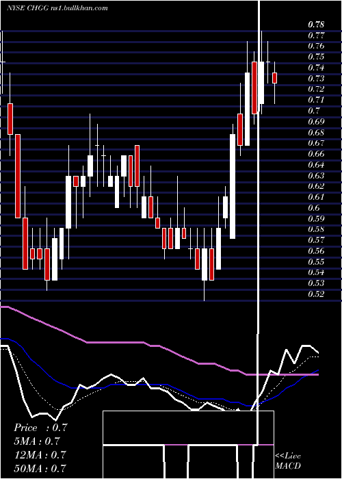The width and height of the screenshot is (342, 479).
Task: Click the Price : 0.7 readout
Action: point(40,428)
